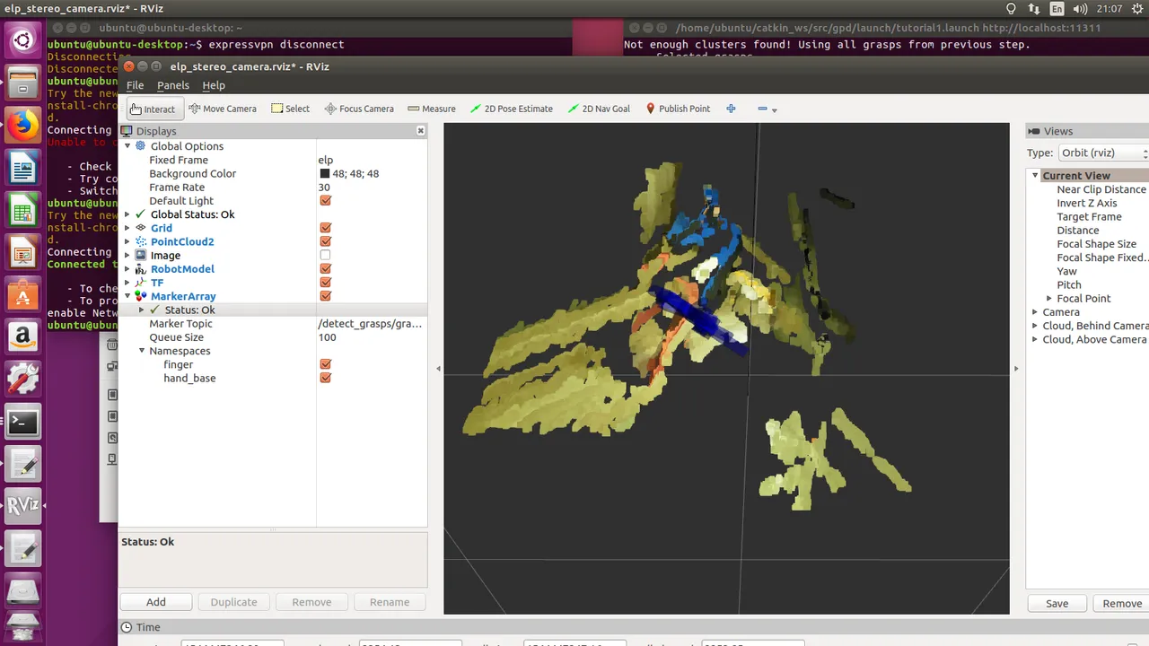Activate the Move Camera tool
The image size is (1149, 646).
(x=223, y=109)
